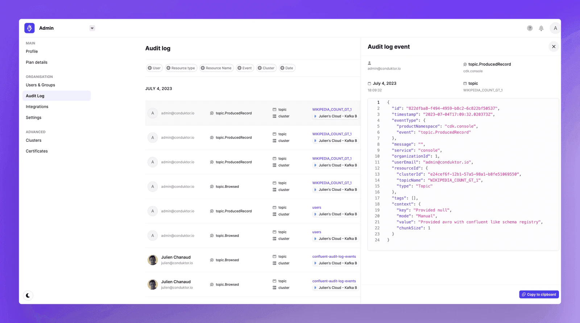580x323 pixels.
Task: Open Clusters under Advanced
Action: (x=33, y=140)
